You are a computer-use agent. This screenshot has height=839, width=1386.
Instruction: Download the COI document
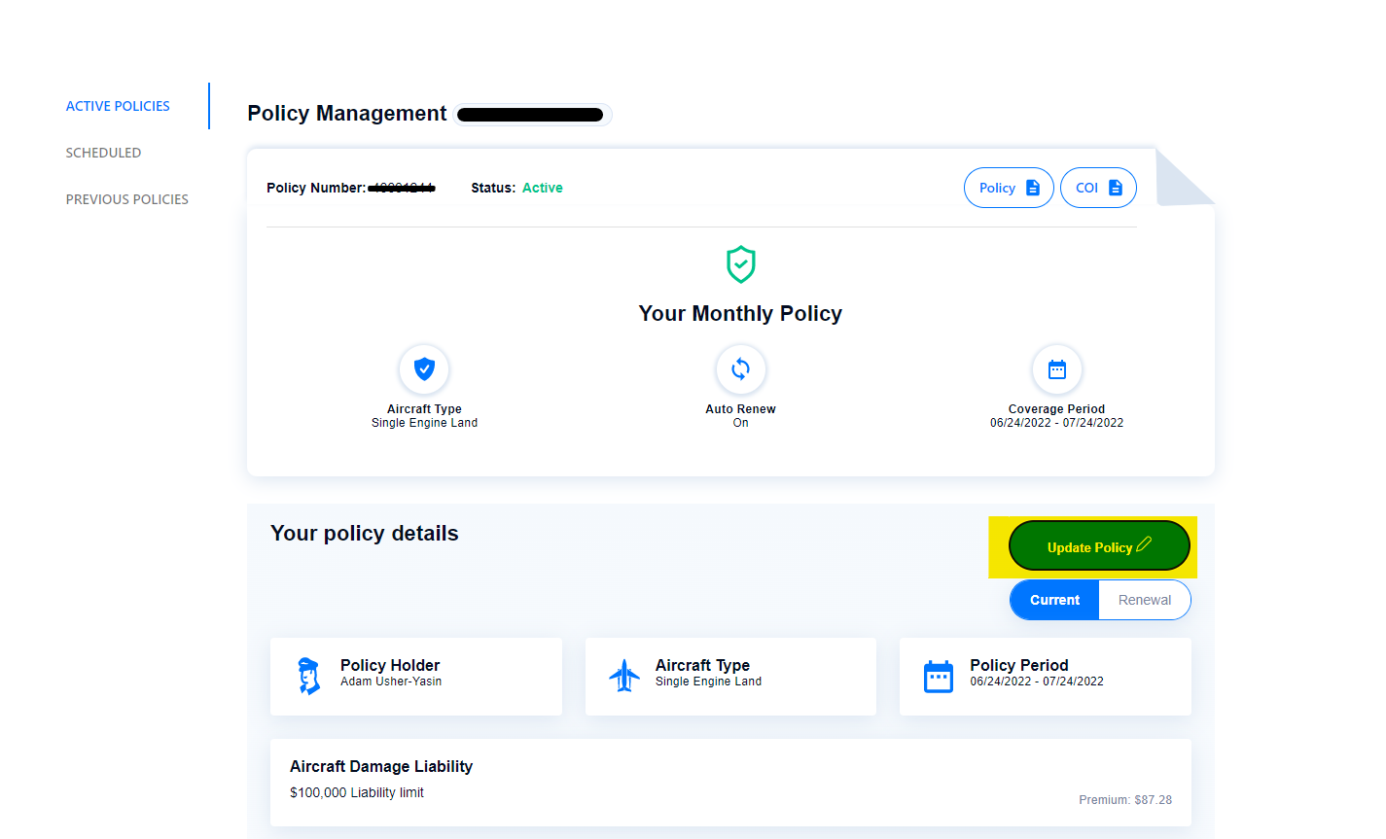pyautogui.click(x=1098, y=188)
